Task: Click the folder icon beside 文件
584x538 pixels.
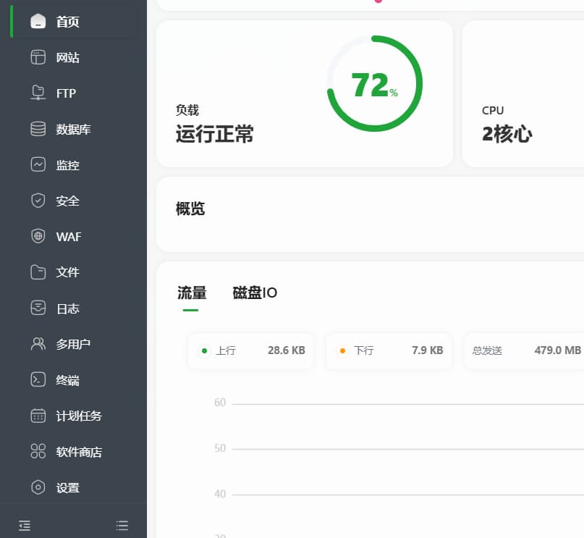Action: click(38, 272)
